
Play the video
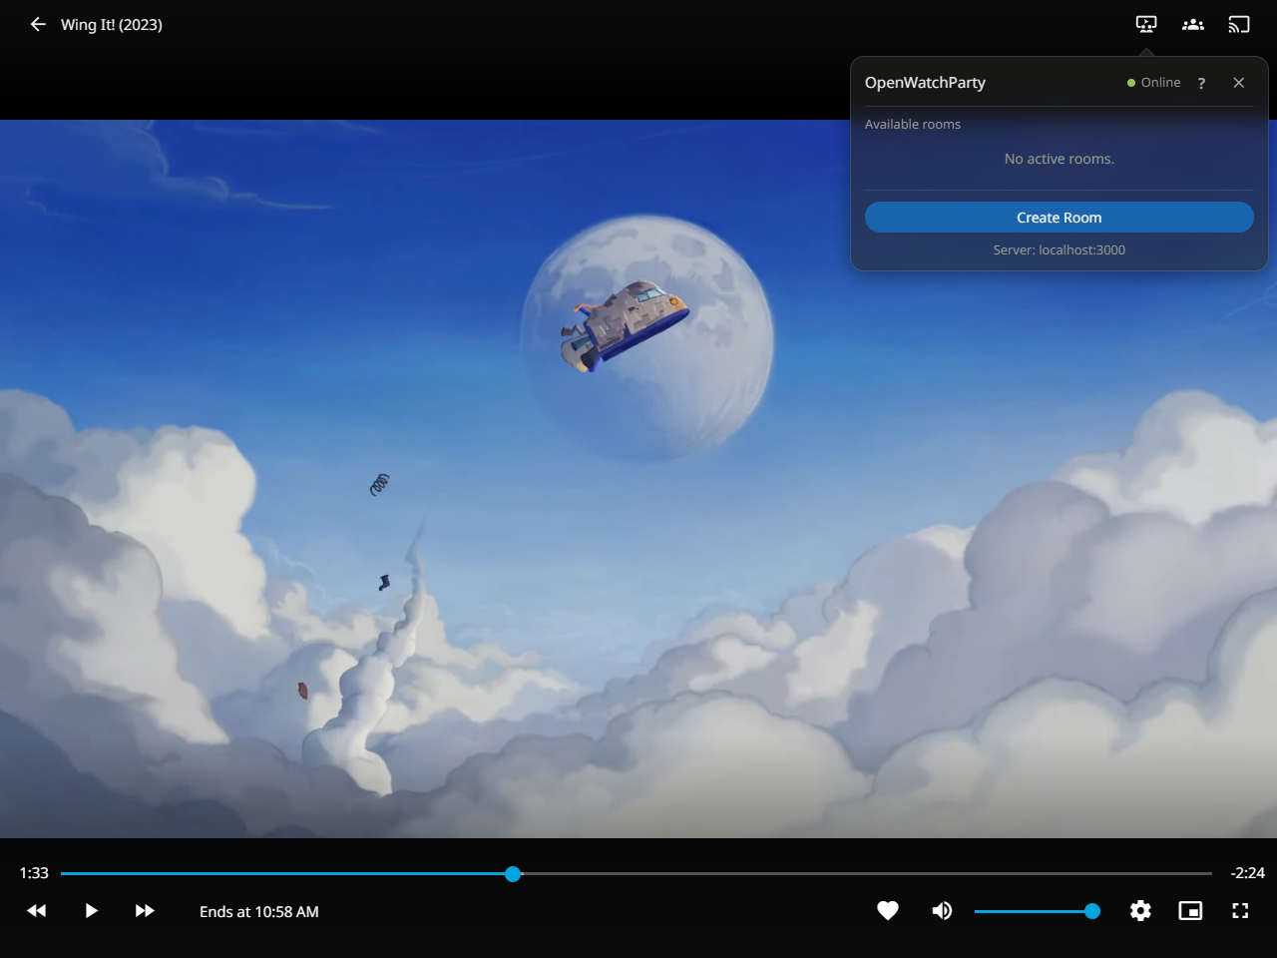pyautogui.click(x=91, y=910)
